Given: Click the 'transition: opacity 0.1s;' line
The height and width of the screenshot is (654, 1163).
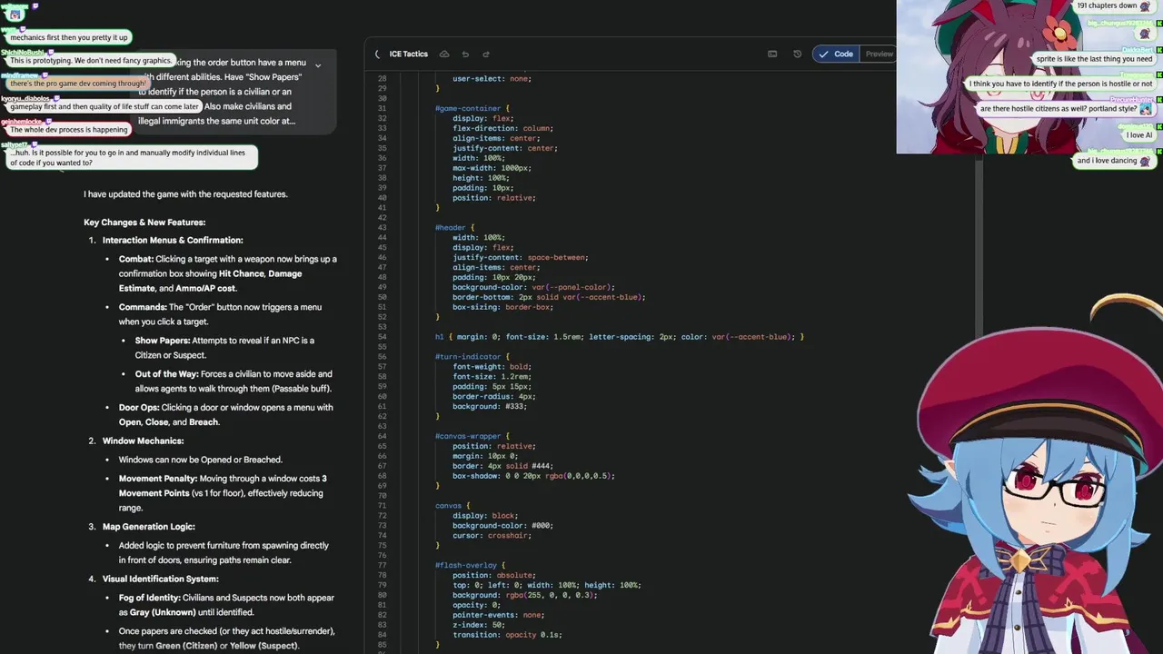Looking at the screenshot, I should pos(507,634).
